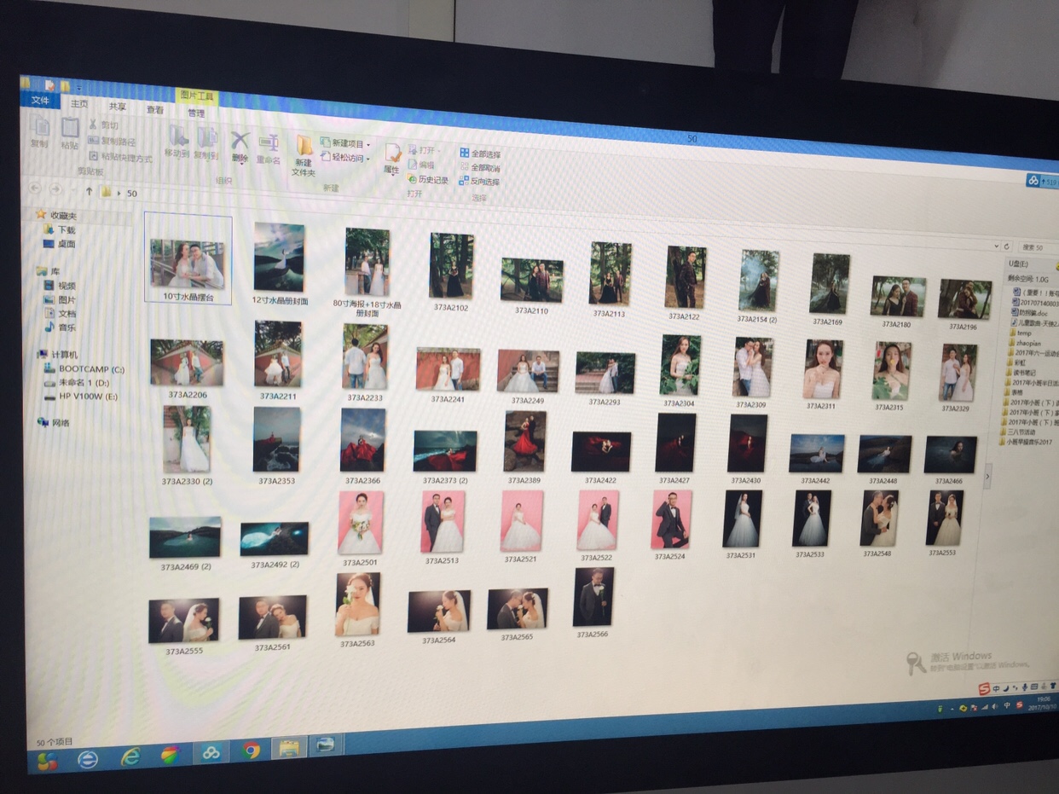Switch to the 管理 tab

click(196, 113)
